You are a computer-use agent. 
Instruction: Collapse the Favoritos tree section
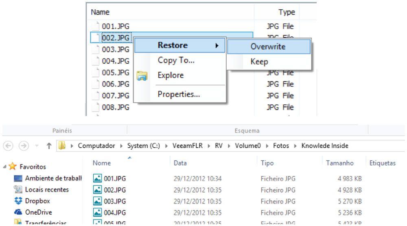click(5, 167)
